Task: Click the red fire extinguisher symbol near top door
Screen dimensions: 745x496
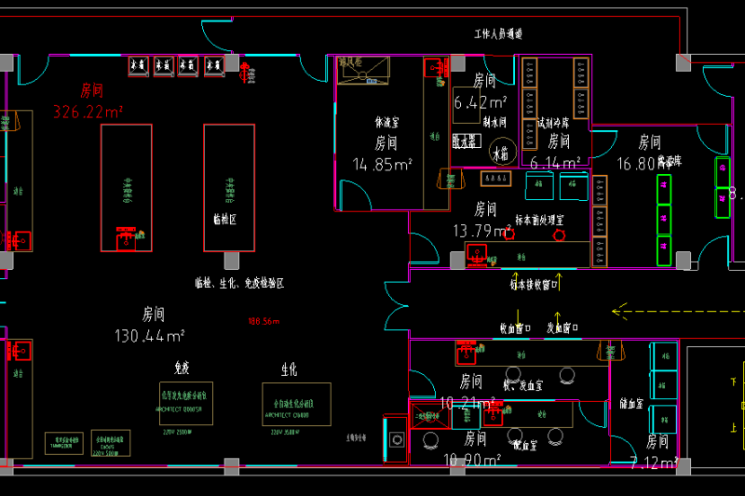Action: [x=247, y=72]
